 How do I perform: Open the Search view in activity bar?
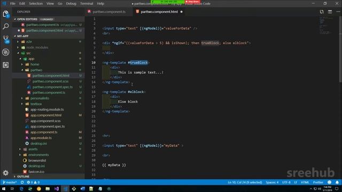click(x=6, y=27)
